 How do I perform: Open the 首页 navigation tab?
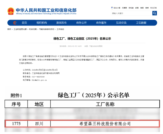(24, 23)
